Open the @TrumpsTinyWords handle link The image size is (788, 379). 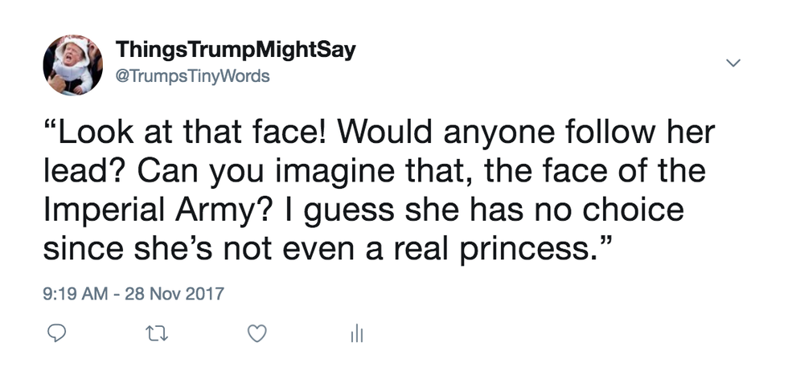tap(193, 77)
